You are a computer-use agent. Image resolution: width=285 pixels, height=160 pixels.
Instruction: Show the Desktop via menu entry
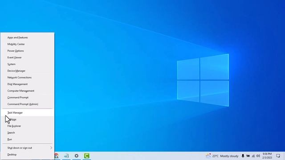(27, 155)
